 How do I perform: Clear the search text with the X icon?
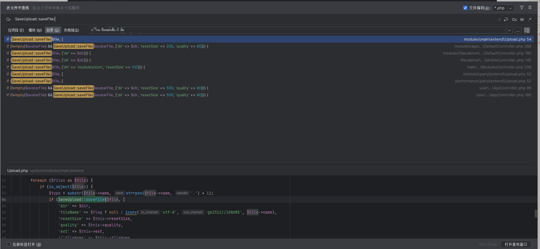[499, 19]
